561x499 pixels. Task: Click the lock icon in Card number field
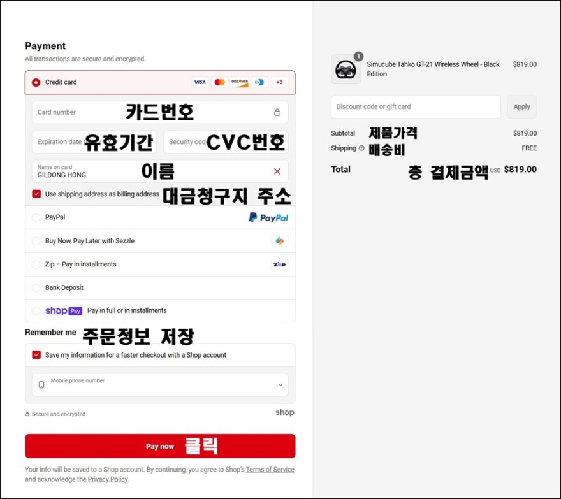tap(277, 112)
